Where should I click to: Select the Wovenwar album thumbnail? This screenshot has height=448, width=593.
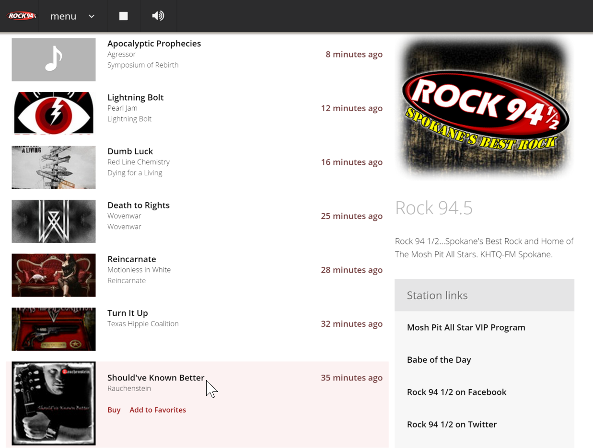point(54,221)
